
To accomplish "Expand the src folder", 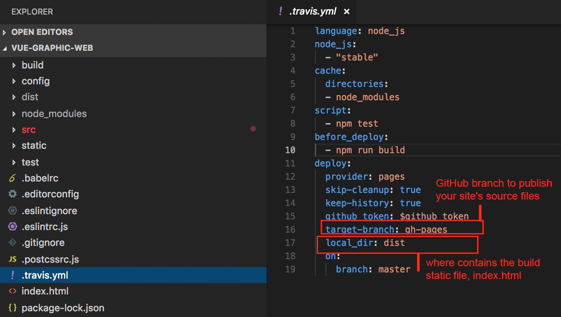I will click(28, 130).
